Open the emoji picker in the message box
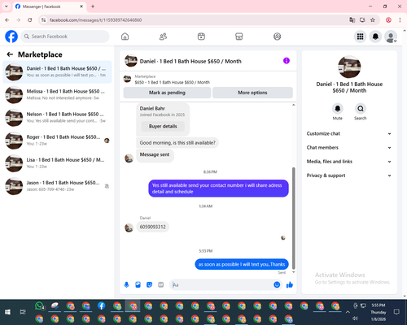The height and width of the screenshot is (325, 407). (x=277, y=284)
